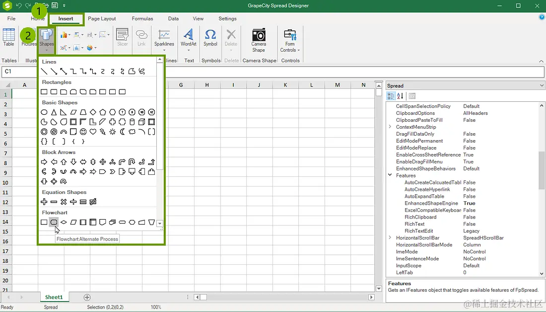Viewport: 546px width, 312px height.
Task: Open the View ribbon tab
Action: (x=198, y=18)
